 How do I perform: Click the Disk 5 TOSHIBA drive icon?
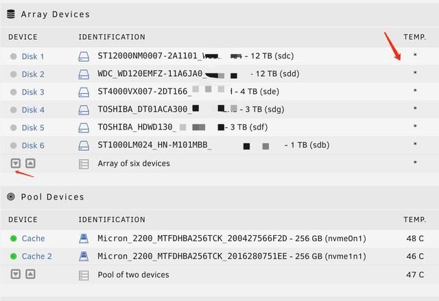click(84, 128)
